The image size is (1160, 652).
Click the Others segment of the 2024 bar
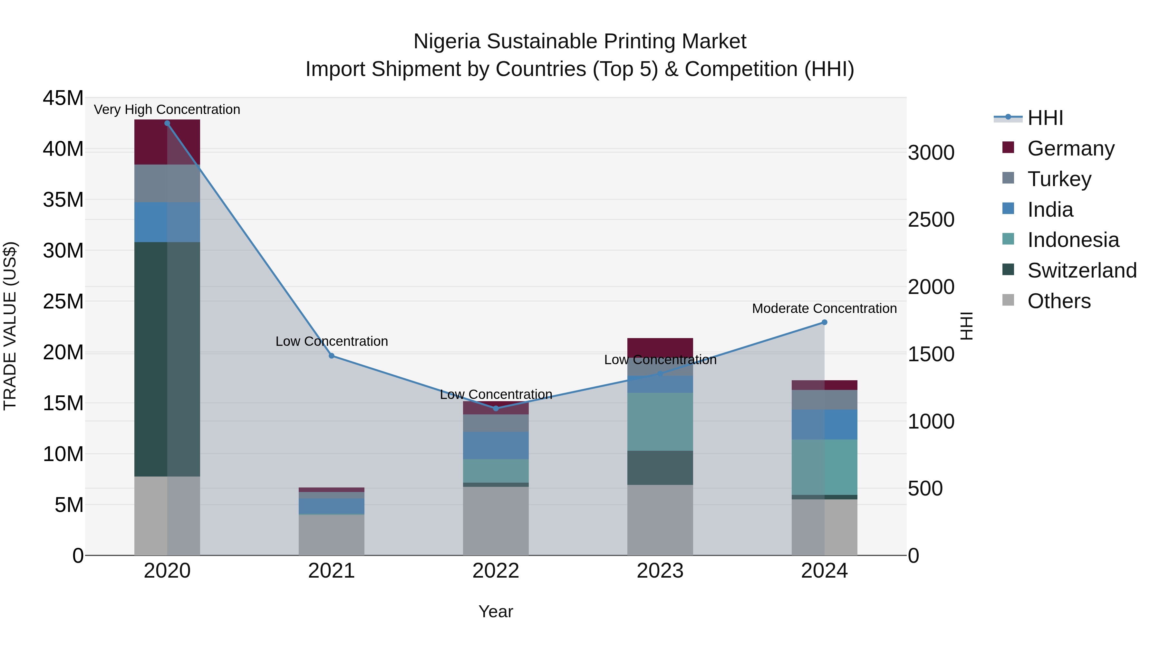point(825,527)
